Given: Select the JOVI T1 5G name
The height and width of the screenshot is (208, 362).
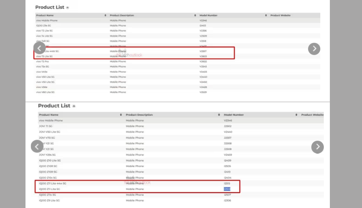Looking at the screenshot, I should click(x=46, y=126).
